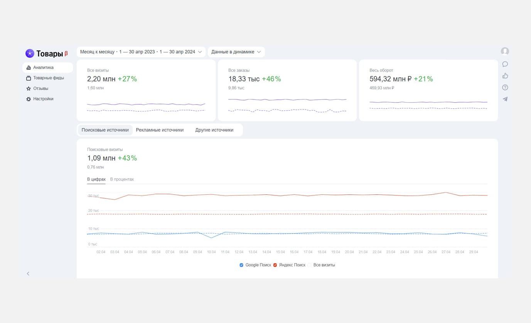Screen dimensions: 531x323
Task: Click the Товары star logo icon
Action: [30, 54]
